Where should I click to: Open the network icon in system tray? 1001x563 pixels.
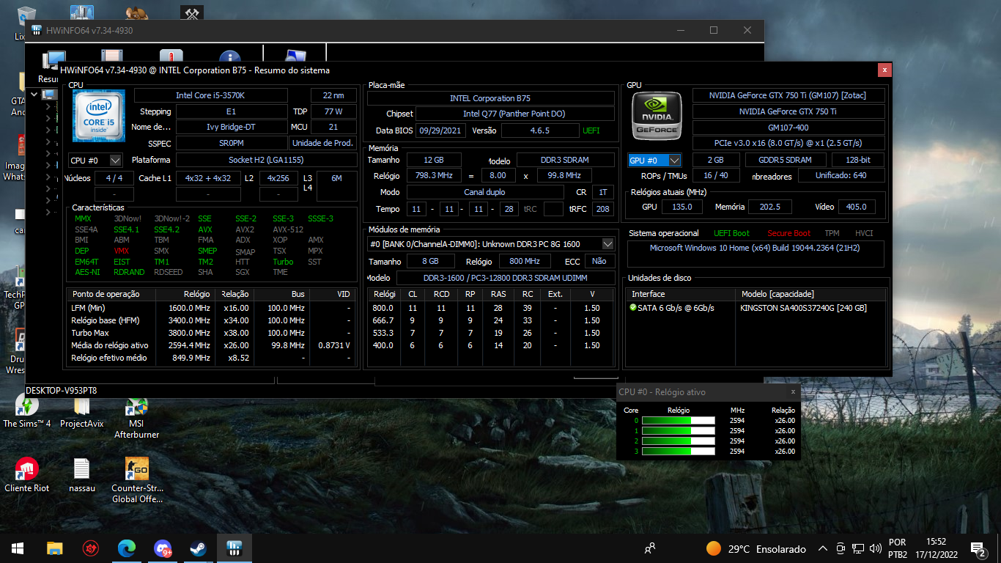coord(857,548)
